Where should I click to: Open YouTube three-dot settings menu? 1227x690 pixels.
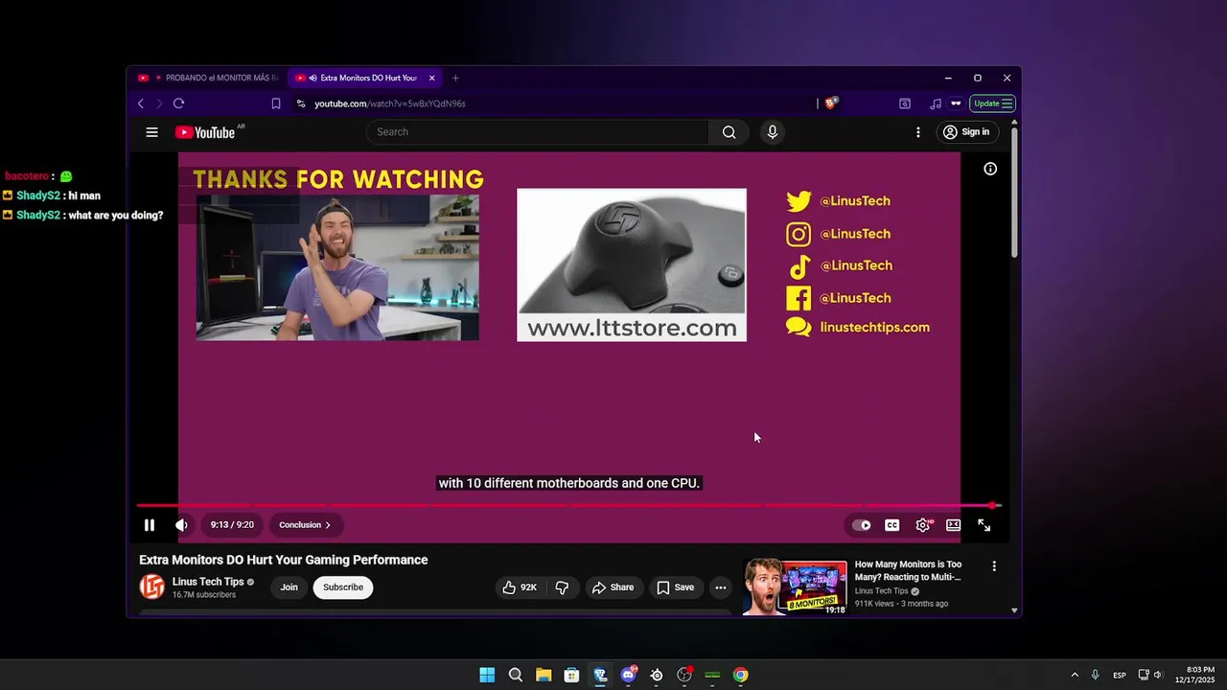tap(918, 132)
